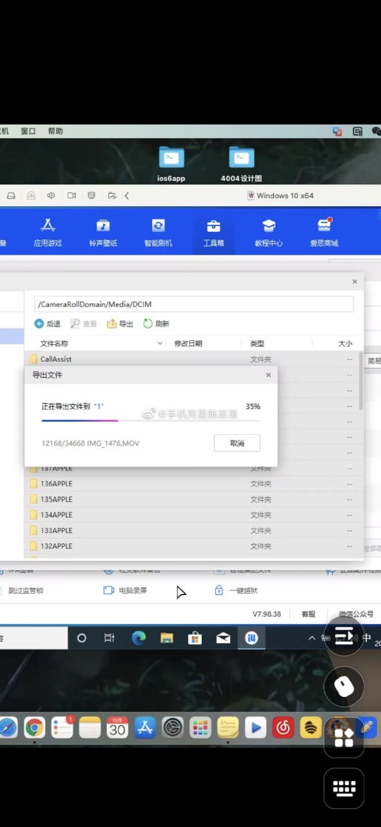Expand the dropdown arrow beside 文件名称
This screenshot has height=827, width=381.
161,344
